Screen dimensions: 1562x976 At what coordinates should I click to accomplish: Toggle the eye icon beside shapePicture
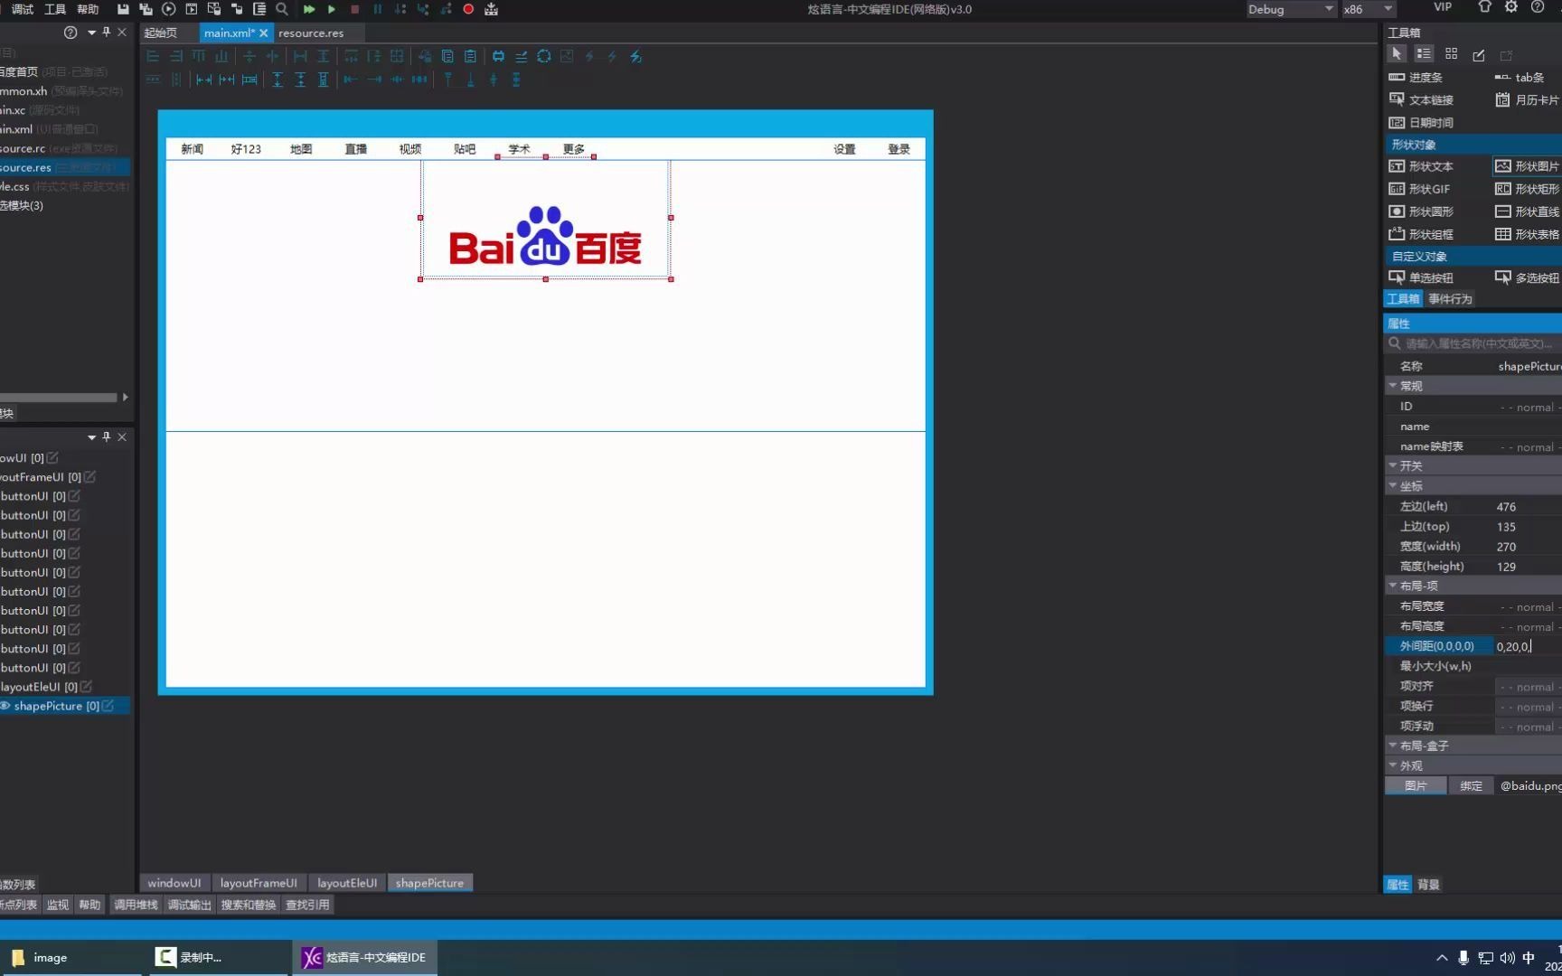coord(5,706)
